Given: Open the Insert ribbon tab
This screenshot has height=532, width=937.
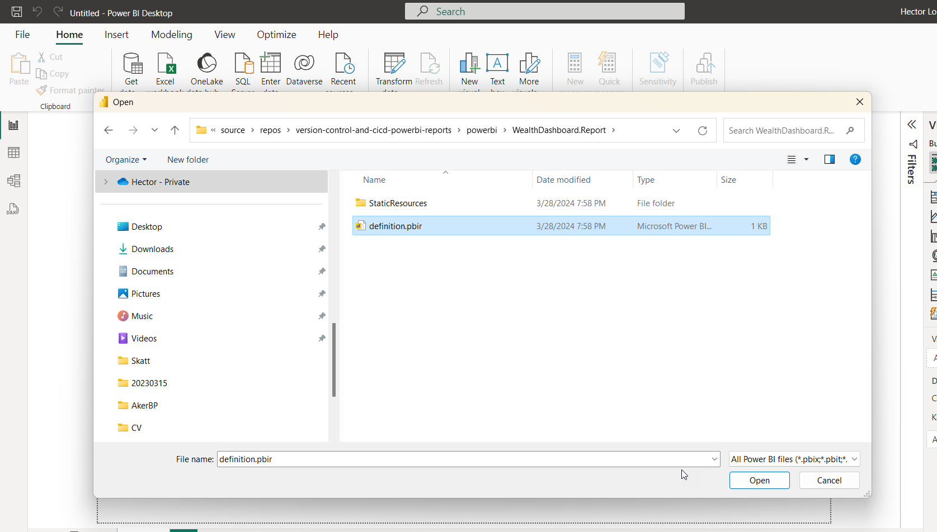Looking at the screenshot, I should coord(116,34).
